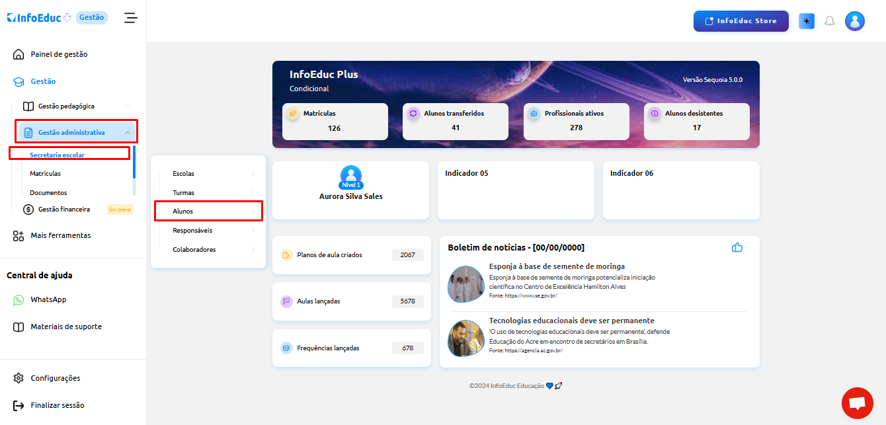Screen dimensions: 886x425
Task: Collapse the Gestão administrativa chevron
Action: [x=128, y=133]
